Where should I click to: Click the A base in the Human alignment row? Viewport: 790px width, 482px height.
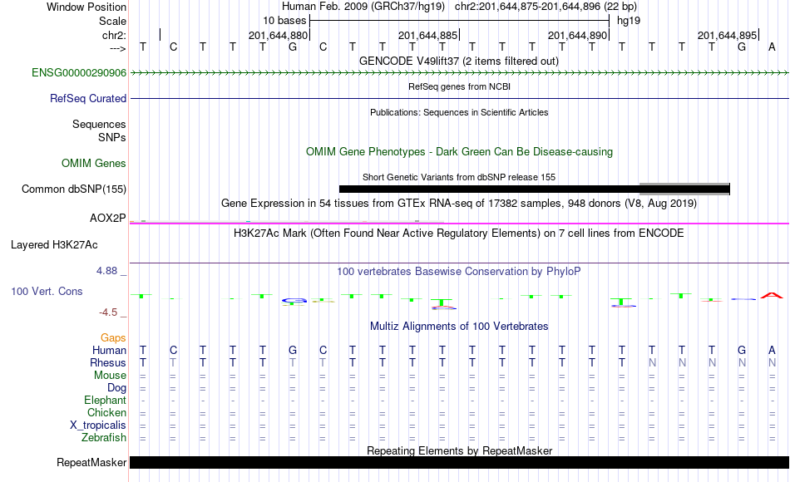tap(772, 350)
